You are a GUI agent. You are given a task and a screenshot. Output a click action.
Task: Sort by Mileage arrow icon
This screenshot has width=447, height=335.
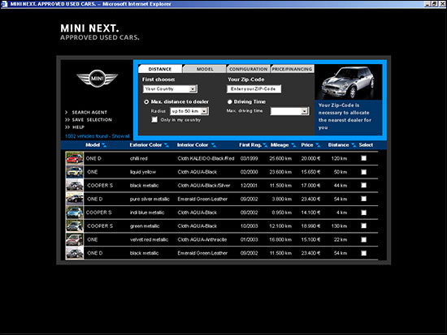tap(293, 145)
